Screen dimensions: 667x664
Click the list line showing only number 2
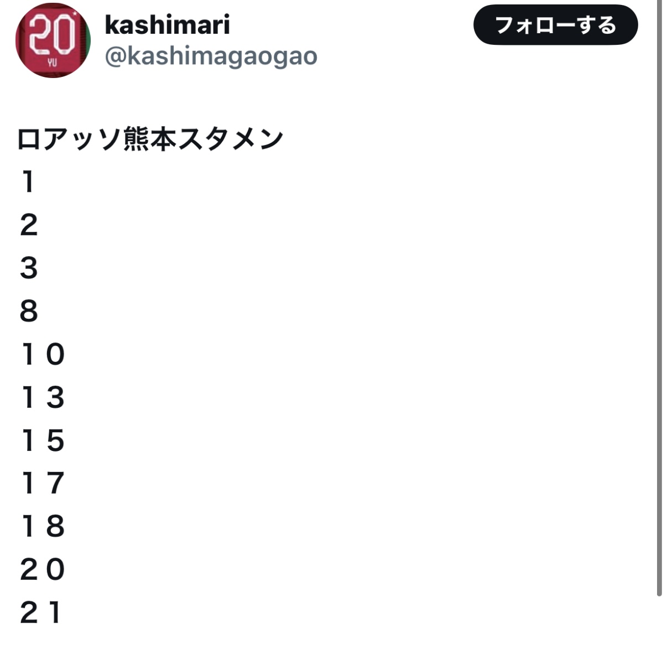pyautogui.click(x=29, y=225)
